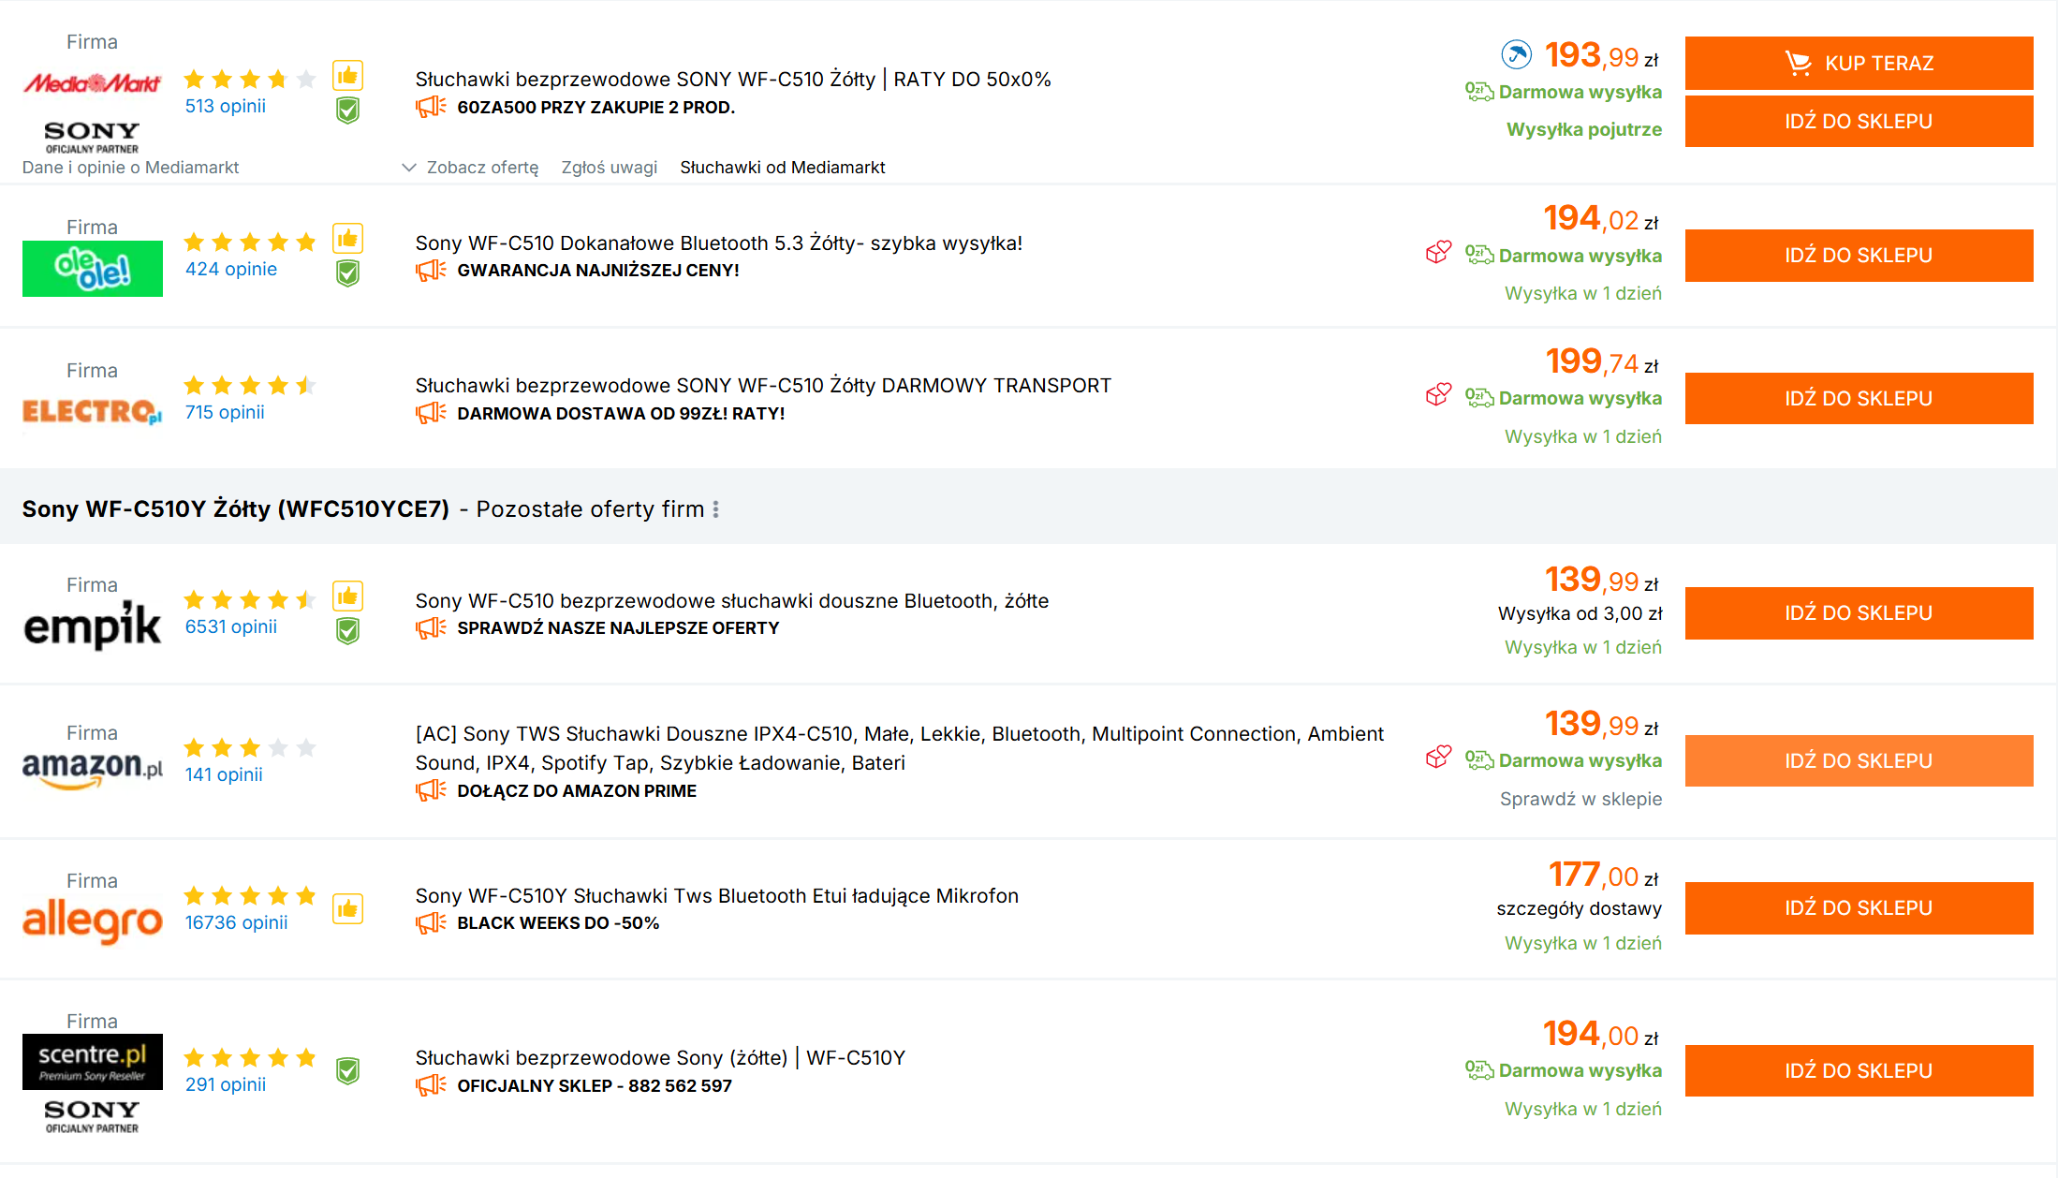
Task: Open the Słuchawki od Mediamarkt link
Action: [x=782, y=168]
